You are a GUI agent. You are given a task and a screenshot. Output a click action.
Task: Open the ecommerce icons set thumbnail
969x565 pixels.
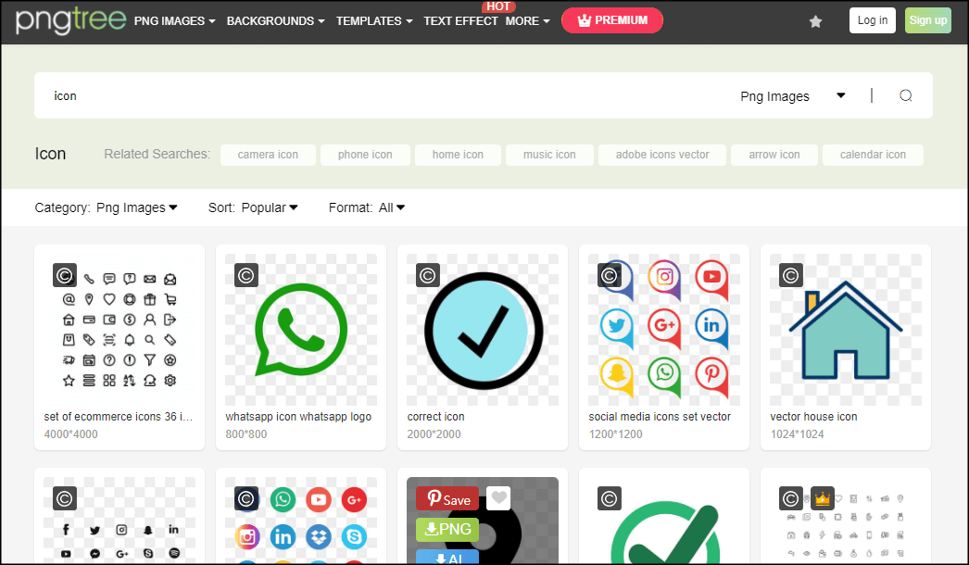(120, 330)
